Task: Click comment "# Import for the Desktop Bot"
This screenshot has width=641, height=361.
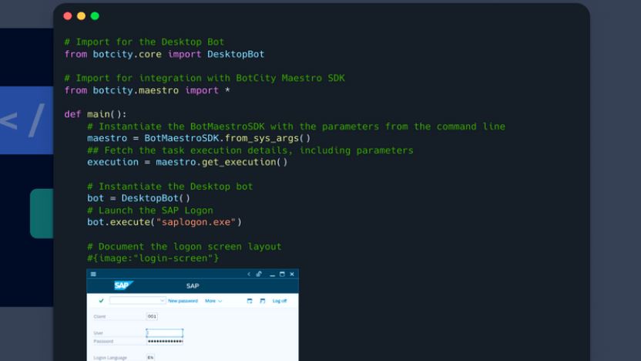Action: [144, 42]
